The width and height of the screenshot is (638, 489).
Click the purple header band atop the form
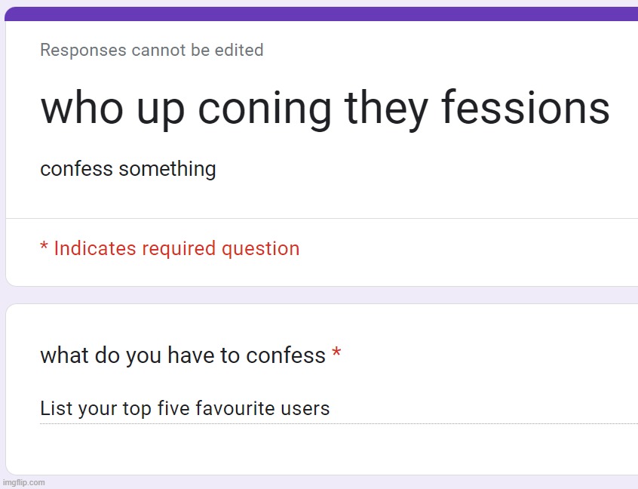(x=321, y=14)
